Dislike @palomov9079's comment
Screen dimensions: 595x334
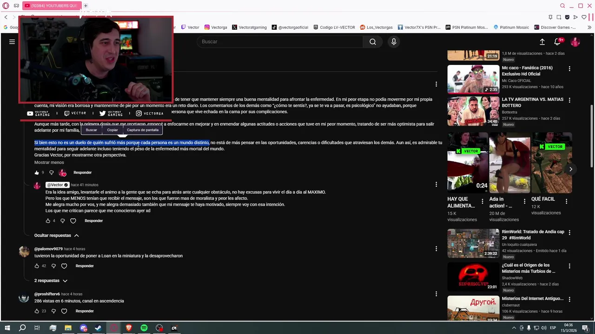[53, 266]
